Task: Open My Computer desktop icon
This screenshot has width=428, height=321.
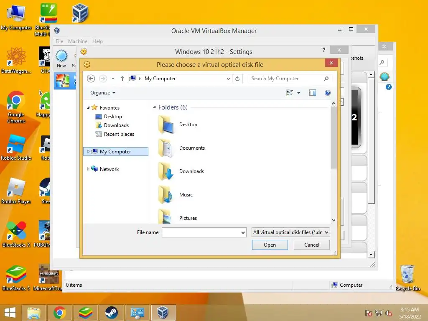Action: click(x=16, y=17)
